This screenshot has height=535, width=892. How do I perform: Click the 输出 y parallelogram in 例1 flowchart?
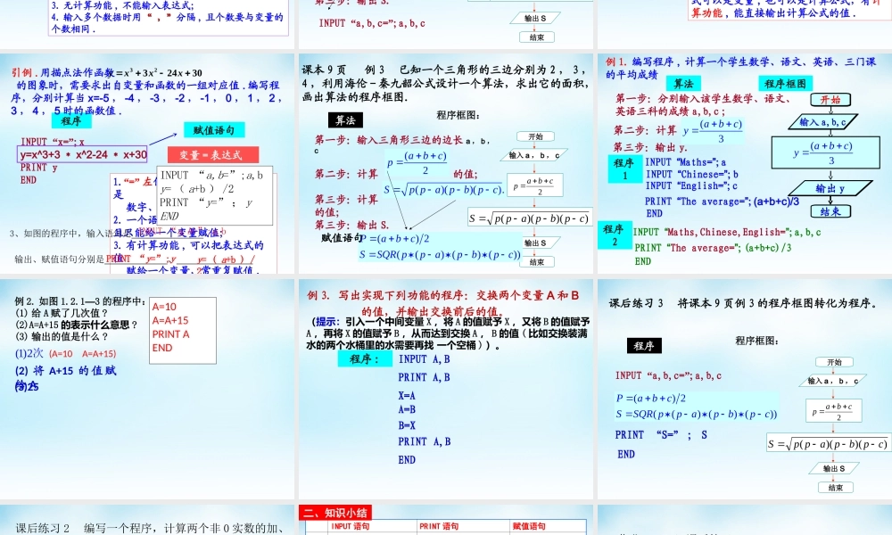point(830,188)
